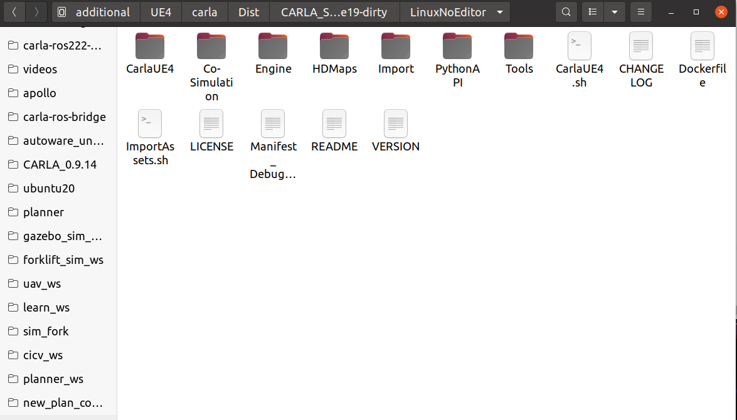
Task: Open sim_fork sidebar bookmark
Action: (58, 331)
